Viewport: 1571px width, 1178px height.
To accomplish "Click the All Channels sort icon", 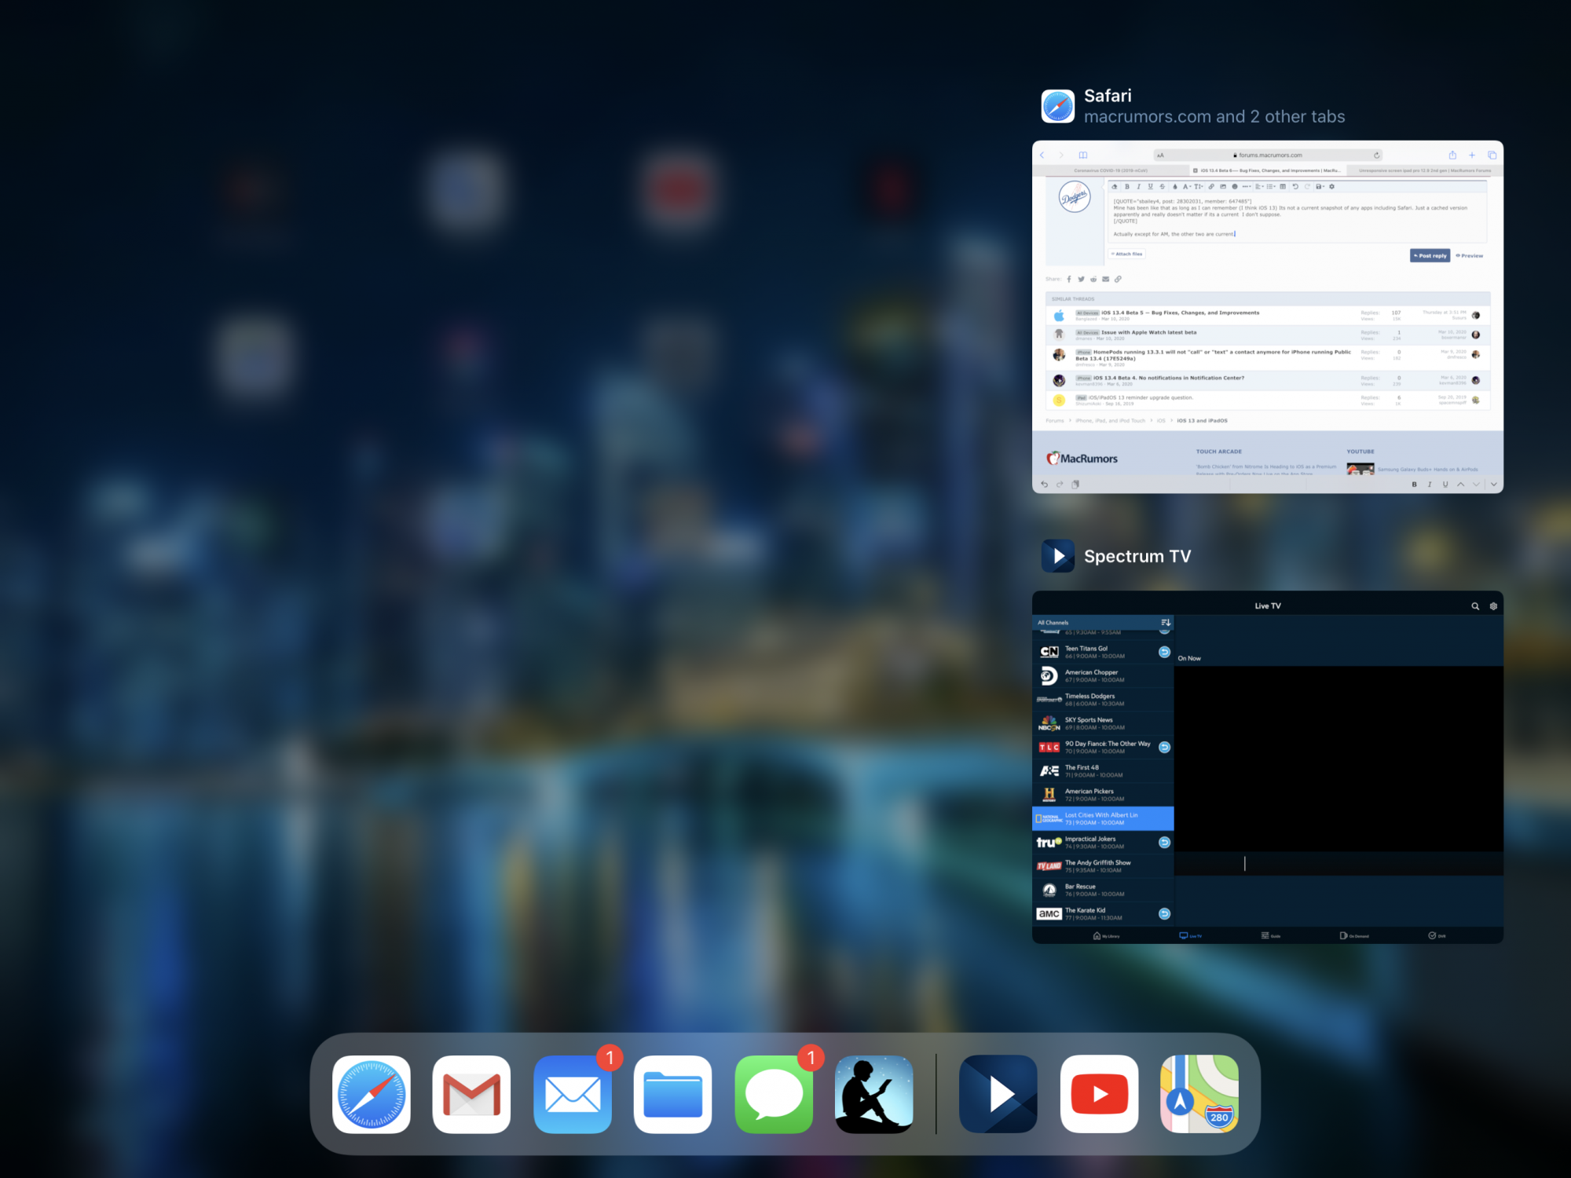I will click(1165, 623).
